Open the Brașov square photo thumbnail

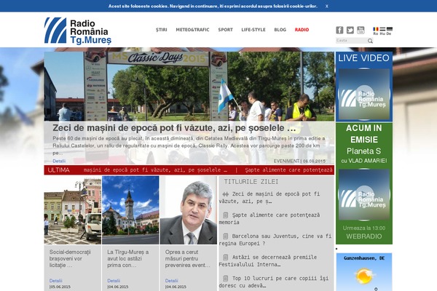(x=72, y=210)
